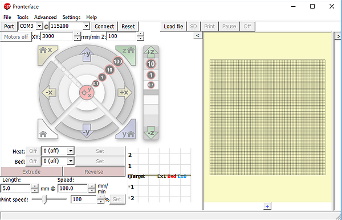Select the 1 mm XY step badge

(102, 77)
